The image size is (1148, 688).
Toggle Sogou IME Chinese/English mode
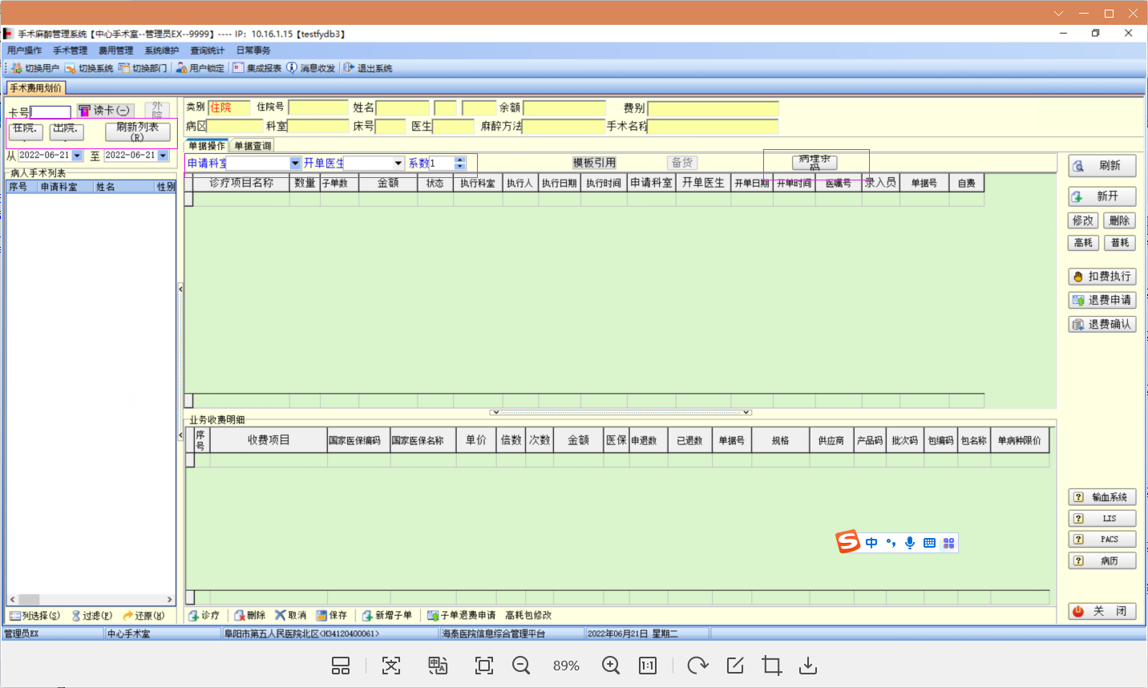pyautogui.click(x=871, y=543)
